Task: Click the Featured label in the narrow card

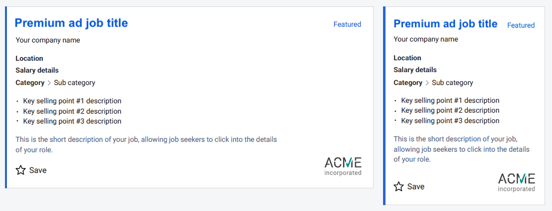Action: click(521, 25)
